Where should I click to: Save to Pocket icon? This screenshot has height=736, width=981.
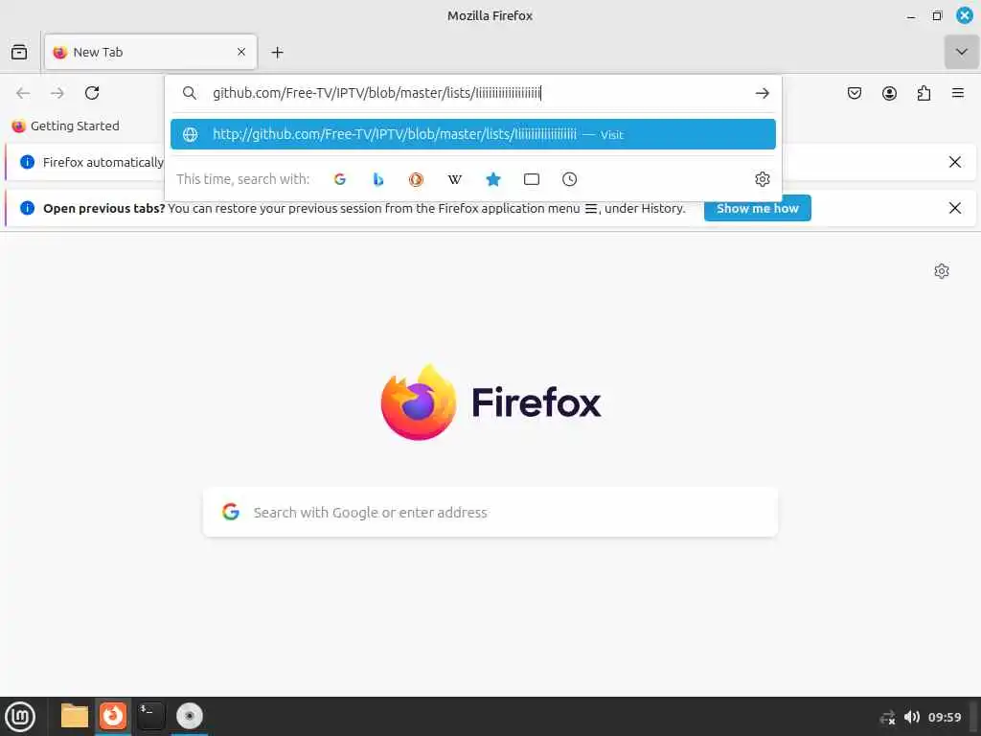855,93
